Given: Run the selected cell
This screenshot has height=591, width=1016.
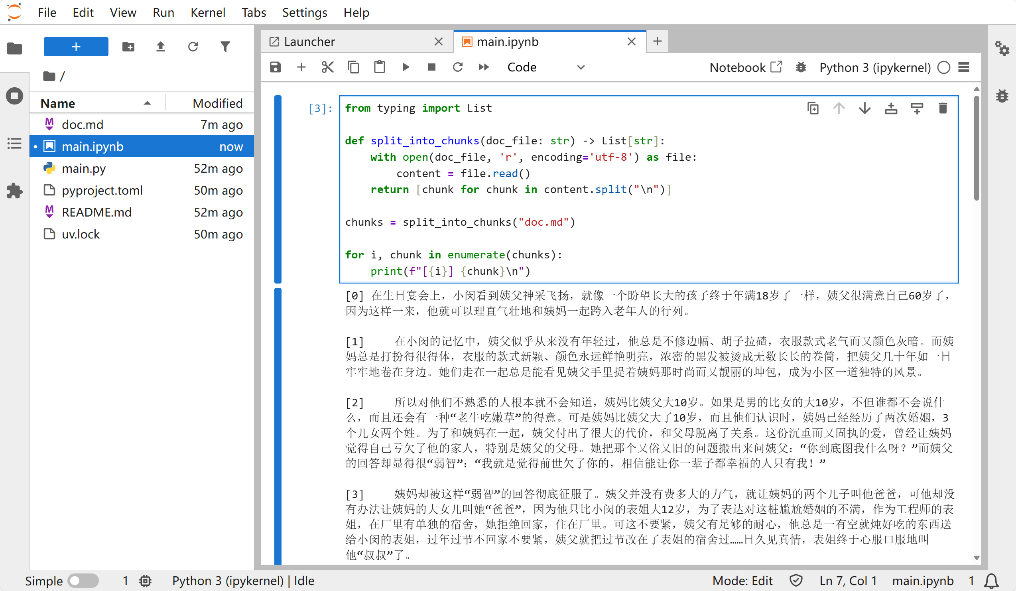Looking at the screenshot, I should 406,67.
